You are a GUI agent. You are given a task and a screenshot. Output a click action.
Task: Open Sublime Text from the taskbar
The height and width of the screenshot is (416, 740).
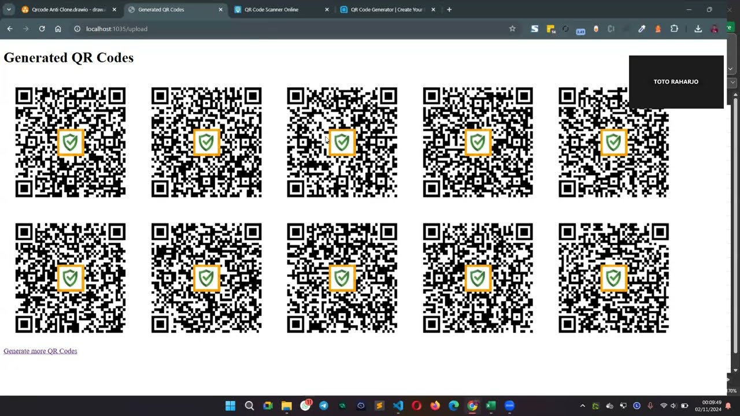(379, 406)
